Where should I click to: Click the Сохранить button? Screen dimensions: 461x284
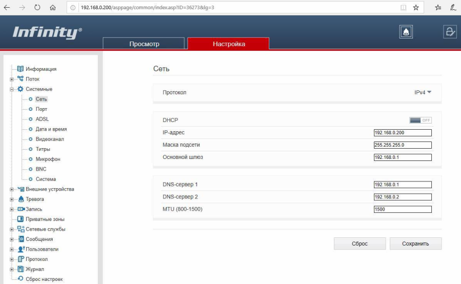pos(415,244)
